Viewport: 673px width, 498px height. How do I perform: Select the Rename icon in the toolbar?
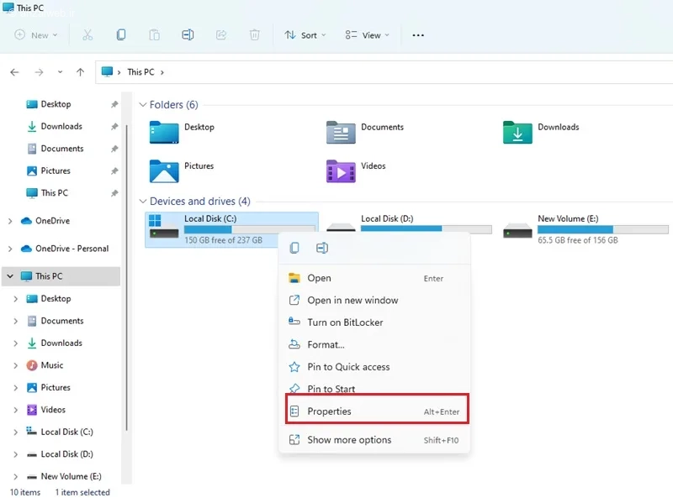tap(188, 35)
